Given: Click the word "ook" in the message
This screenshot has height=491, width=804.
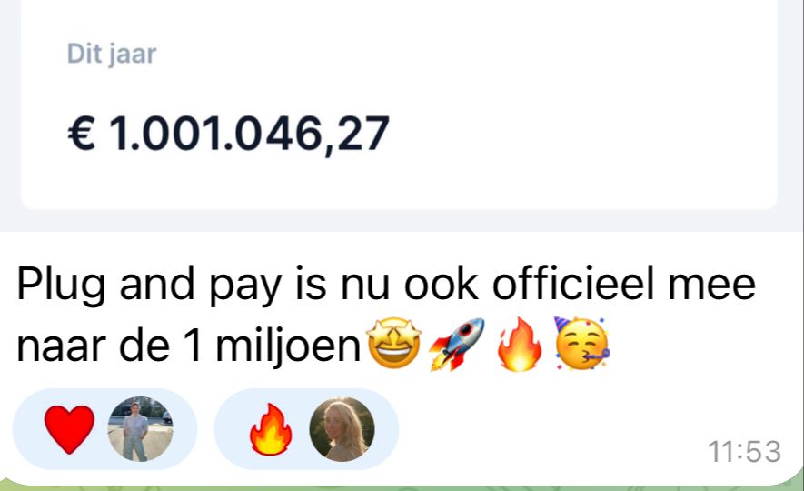Looking at the screenshot, I should coord(441,284).
